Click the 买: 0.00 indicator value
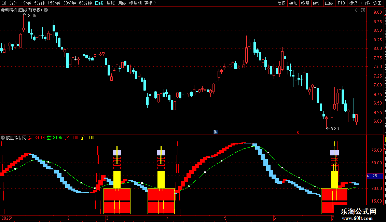386x222 pixels. click(72, 138)
